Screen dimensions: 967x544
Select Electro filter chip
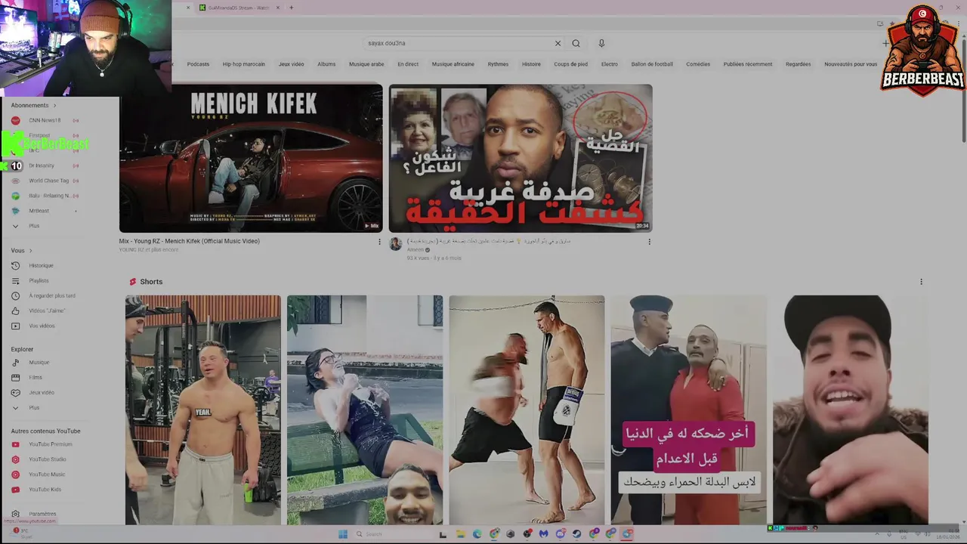click(x=610, y=64)
